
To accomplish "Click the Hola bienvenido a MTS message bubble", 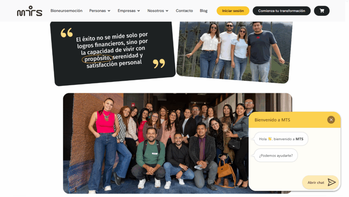I will pyautogui.click(x=281, y=139).
